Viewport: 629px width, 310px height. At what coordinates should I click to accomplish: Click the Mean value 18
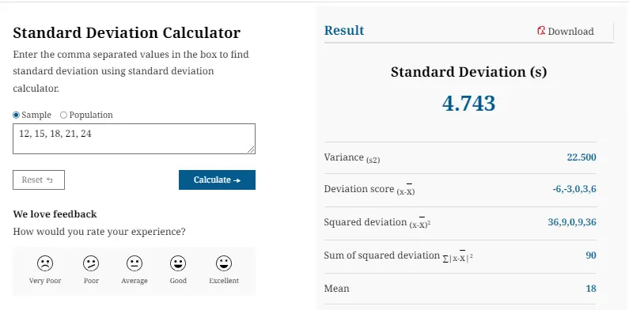coord(591,289)
